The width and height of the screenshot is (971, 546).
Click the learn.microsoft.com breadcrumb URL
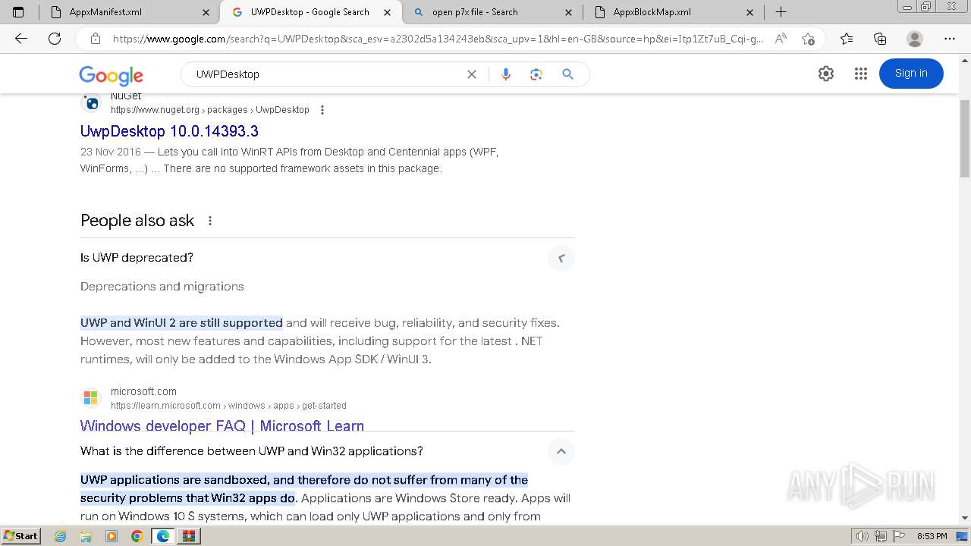(228, 406)
